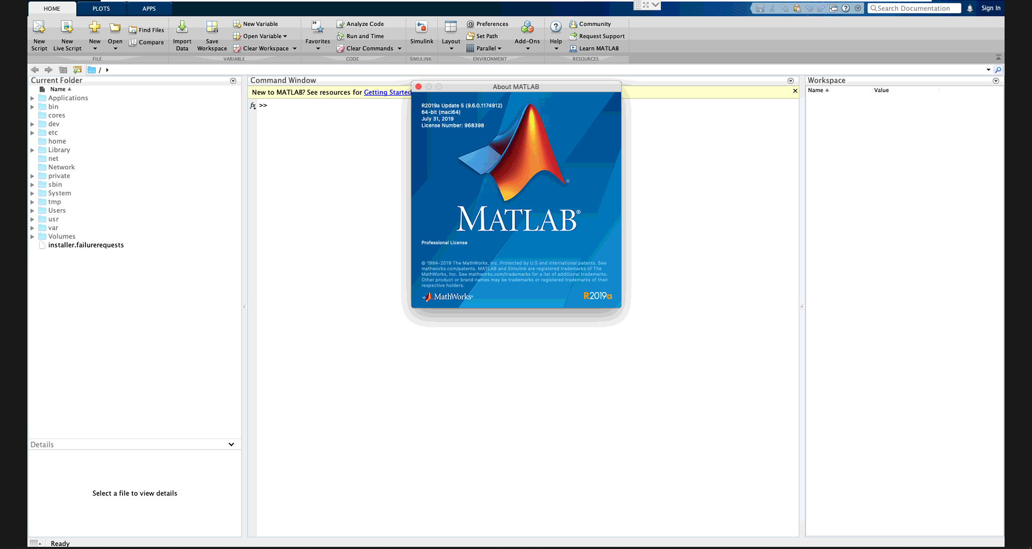The height and width of the screenshot is (549, 1032).
Task: Click Sign In
Action: coord(991,8)
